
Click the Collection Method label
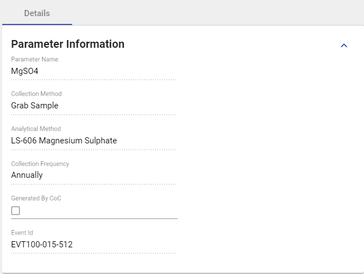click(x=36, y=94)
